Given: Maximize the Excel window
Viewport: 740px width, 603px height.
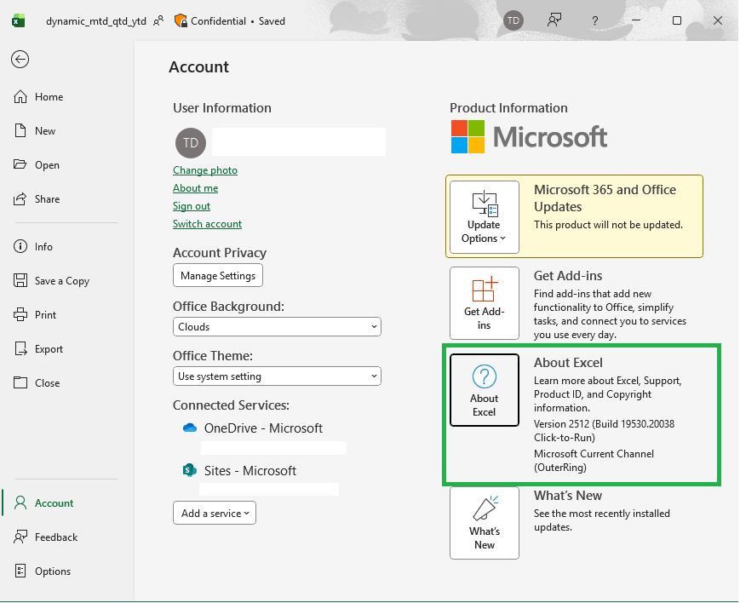Looking at the screenshot, I should pos(677,20).
